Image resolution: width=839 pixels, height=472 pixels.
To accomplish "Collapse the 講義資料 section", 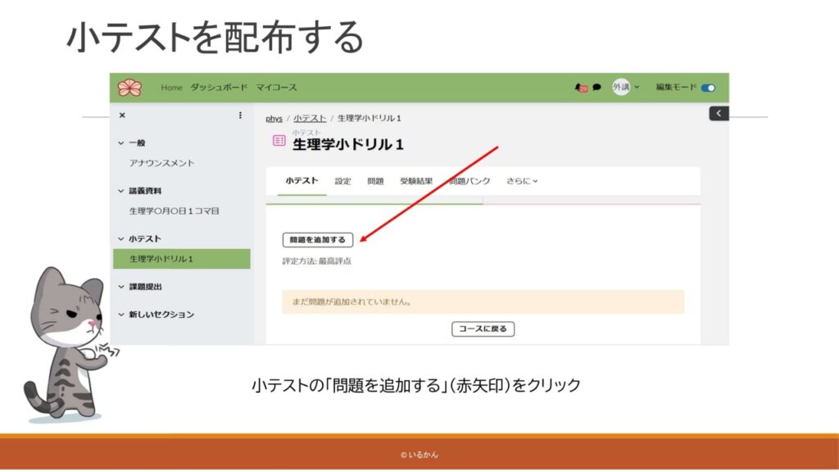I will 122,191.
